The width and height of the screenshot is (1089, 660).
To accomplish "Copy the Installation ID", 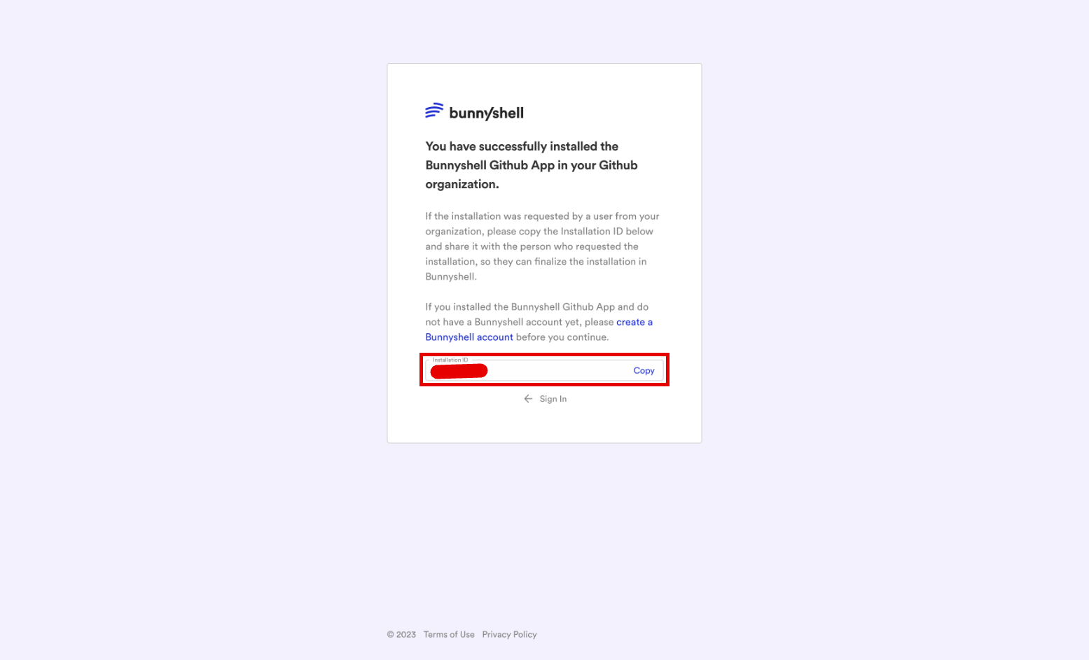I will (x=644, y=371).
